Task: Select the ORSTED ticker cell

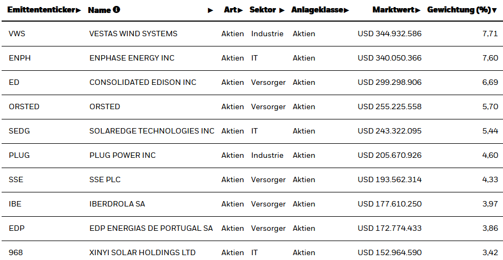Action: click(24, 106)
